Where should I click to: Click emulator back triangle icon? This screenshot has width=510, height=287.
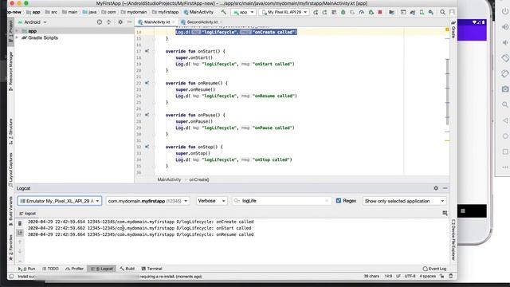click(505, 120)
